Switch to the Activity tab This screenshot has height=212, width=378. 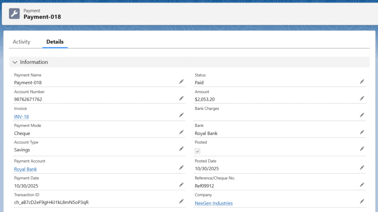pyautogui.click(x=21, y=42)
